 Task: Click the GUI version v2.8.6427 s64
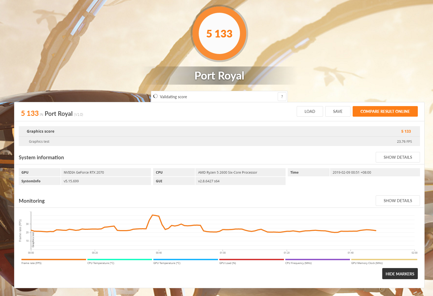coord(209,181)
